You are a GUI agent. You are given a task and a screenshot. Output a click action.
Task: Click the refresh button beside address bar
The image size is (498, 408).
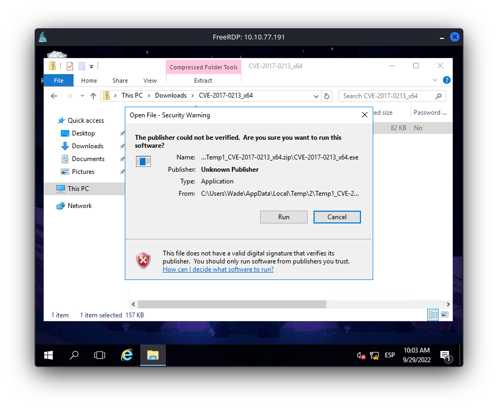327,96
